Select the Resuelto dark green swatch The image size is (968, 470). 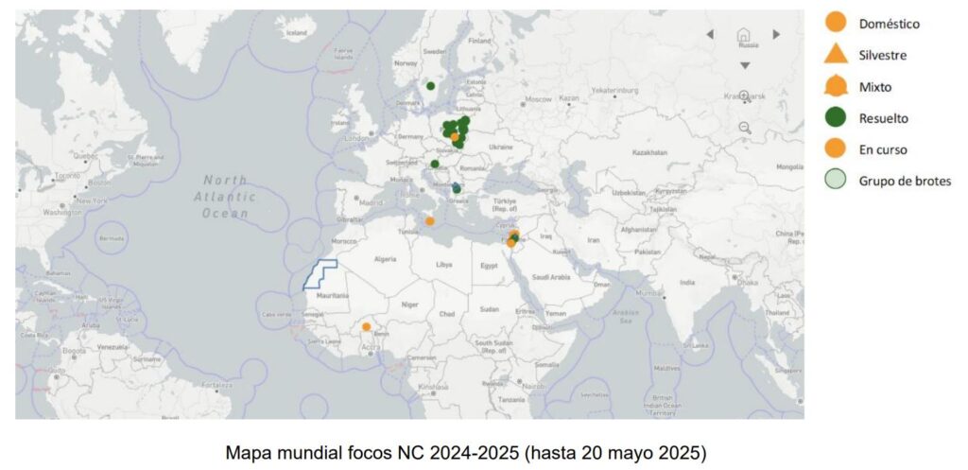836,118
